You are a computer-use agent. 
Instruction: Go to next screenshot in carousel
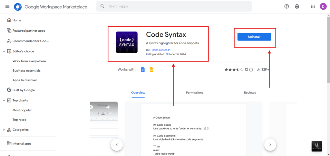pyautogui.click(x=270, y=145)
